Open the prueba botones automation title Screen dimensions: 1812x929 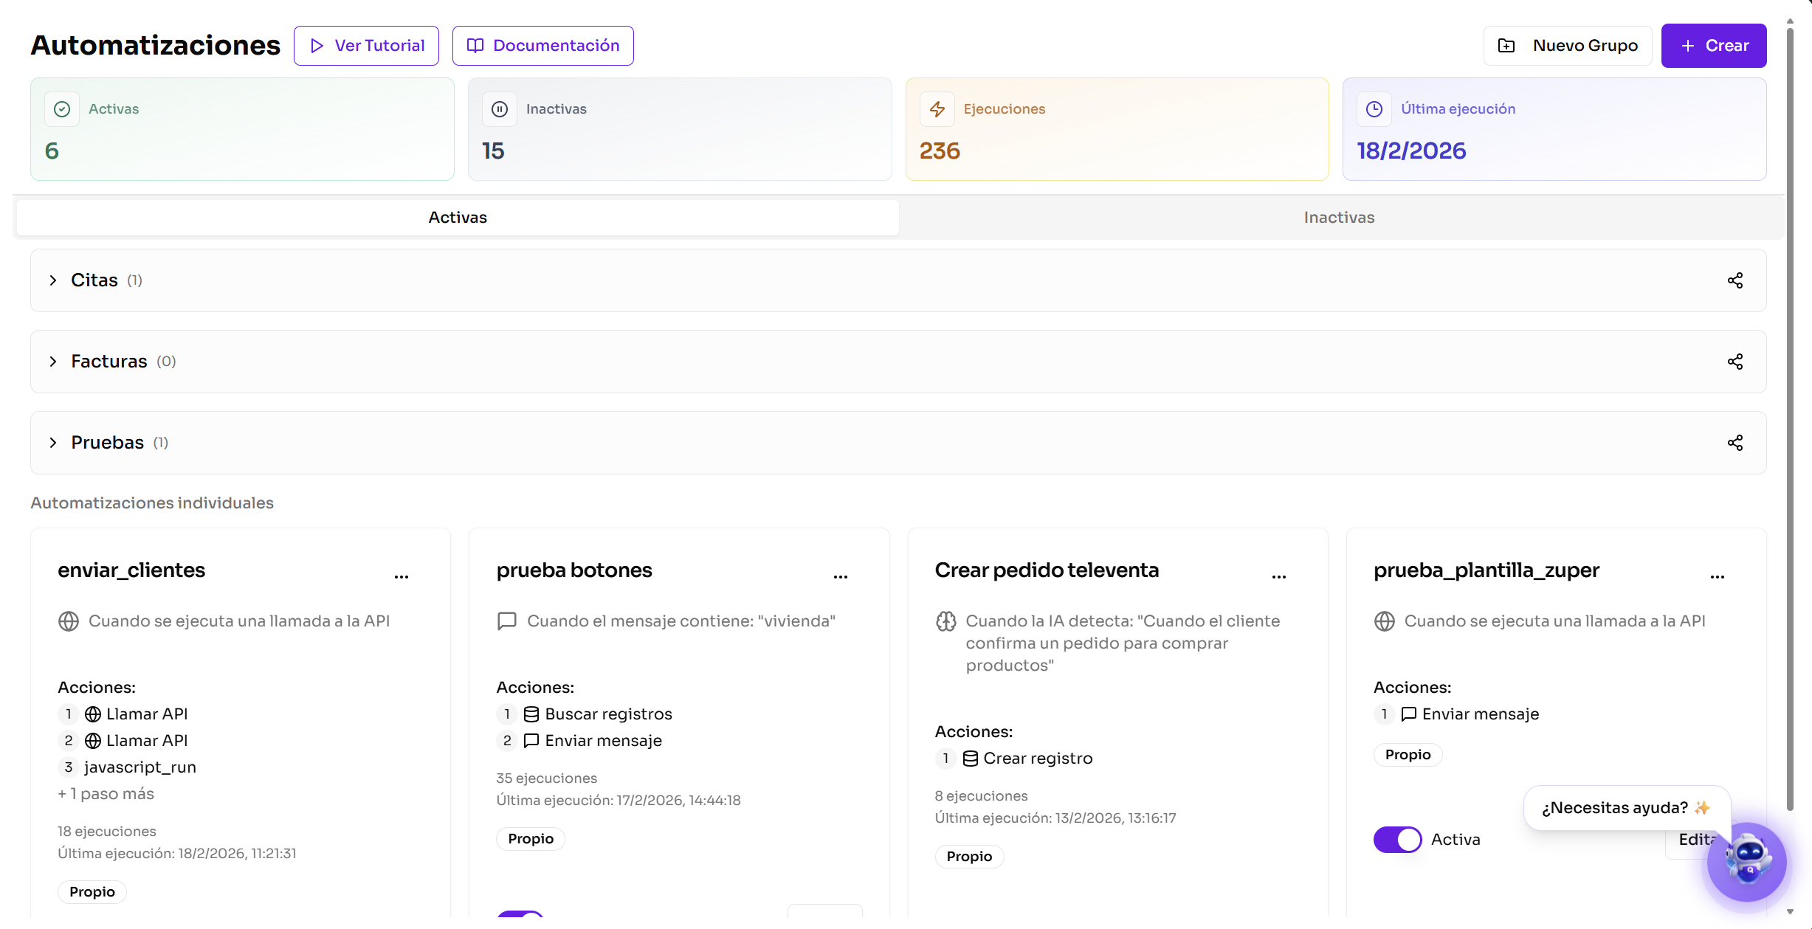click(574, 570)
